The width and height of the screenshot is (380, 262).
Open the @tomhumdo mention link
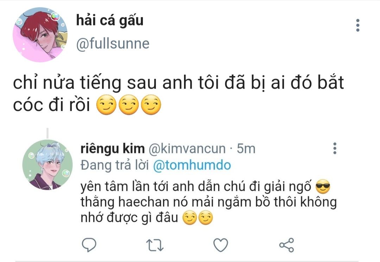point(192,165)
